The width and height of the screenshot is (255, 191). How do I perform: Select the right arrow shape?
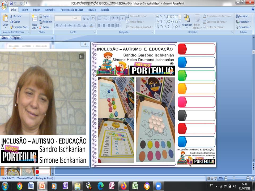169,21
